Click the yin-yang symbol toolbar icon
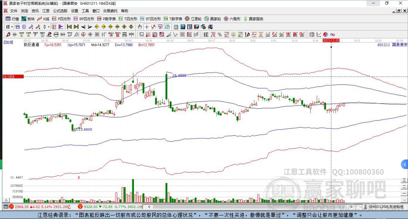The height and width of the screenshot is (219, 408). pyautogui.click(x=326, y=35)
